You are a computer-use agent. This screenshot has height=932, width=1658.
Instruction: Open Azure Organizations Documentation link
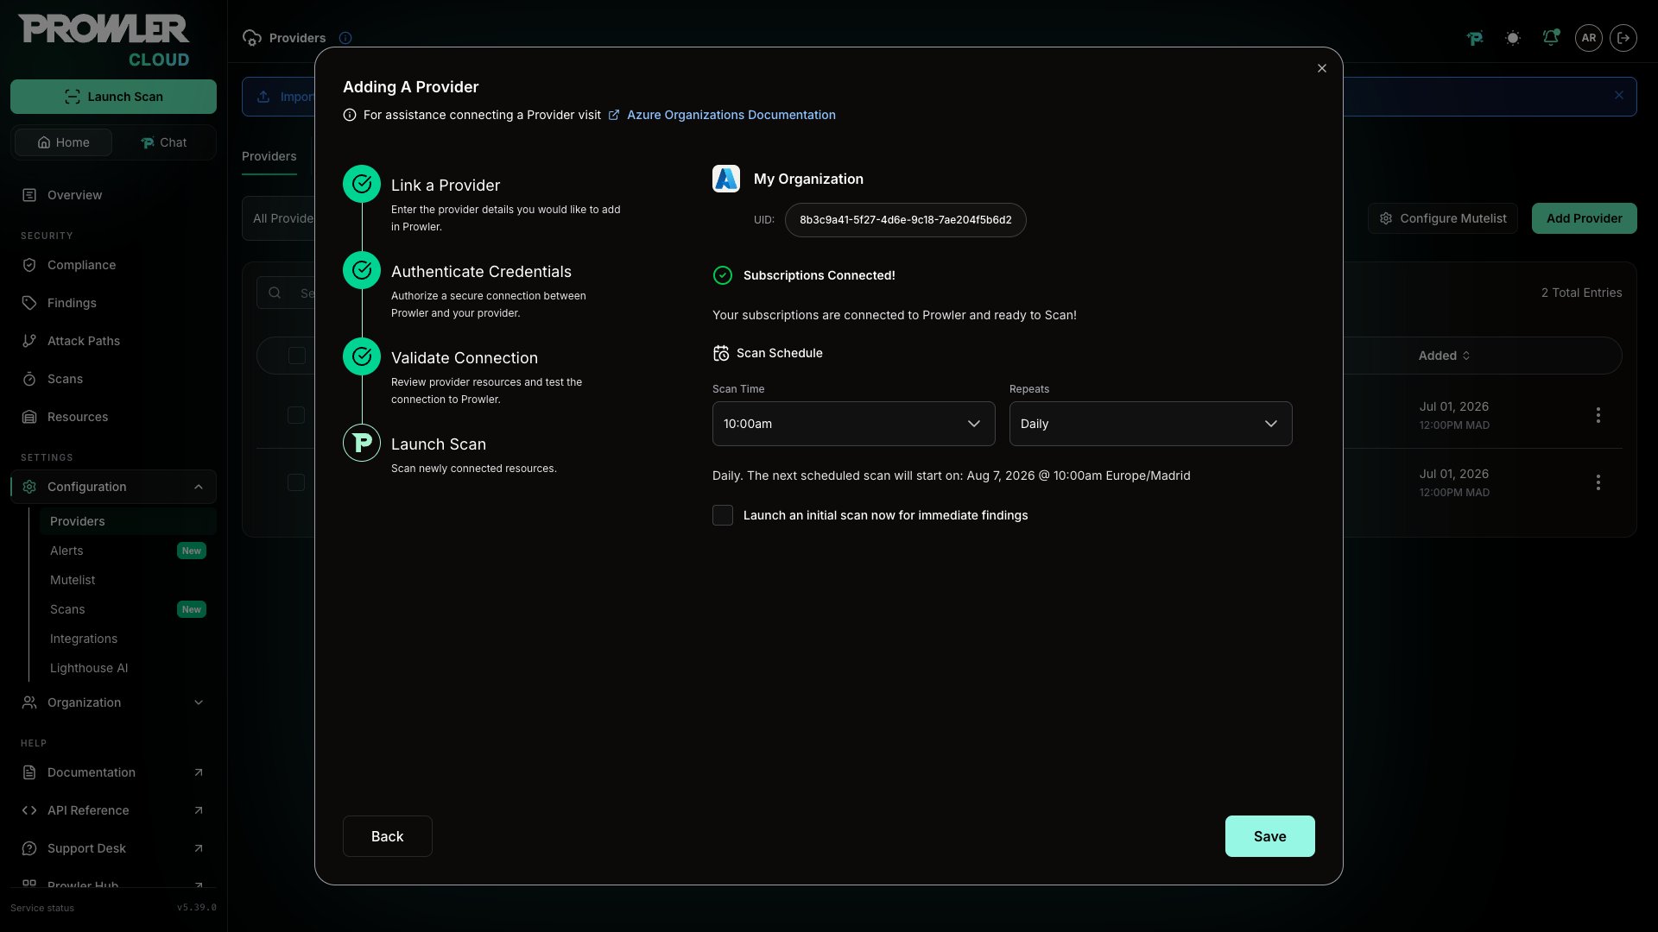(731, 115)
